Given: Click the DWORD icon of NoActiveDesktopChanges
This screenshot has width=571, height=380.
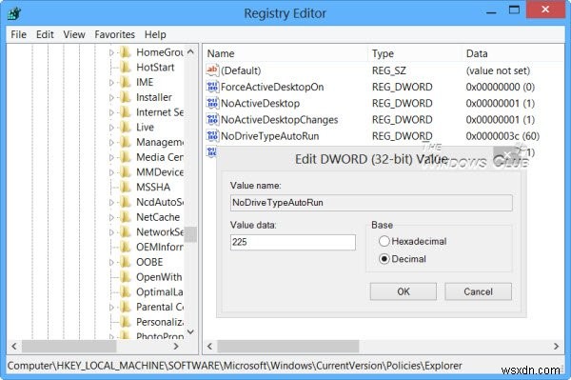Looking at the screenshot, I should pos(212,119).
